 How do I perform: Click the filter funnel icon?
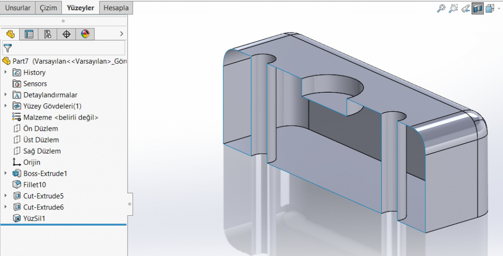pos(8,49)
